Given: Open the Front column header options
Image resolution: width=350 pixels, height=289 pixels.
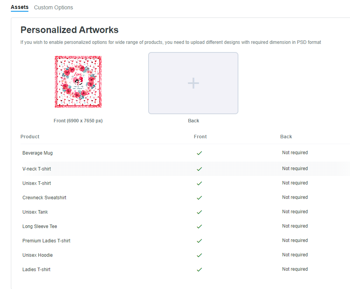Looking at the screenshot, I should pyautogui.click(x=200, y=137).
